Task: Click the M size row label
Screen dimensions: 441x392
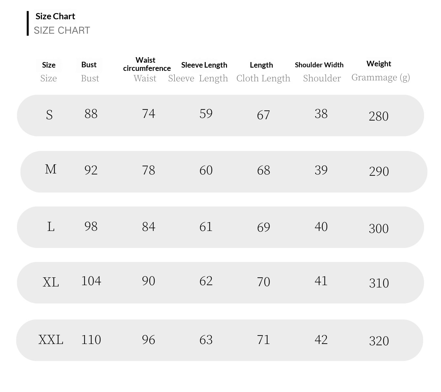Action: (x=51, y=169)
